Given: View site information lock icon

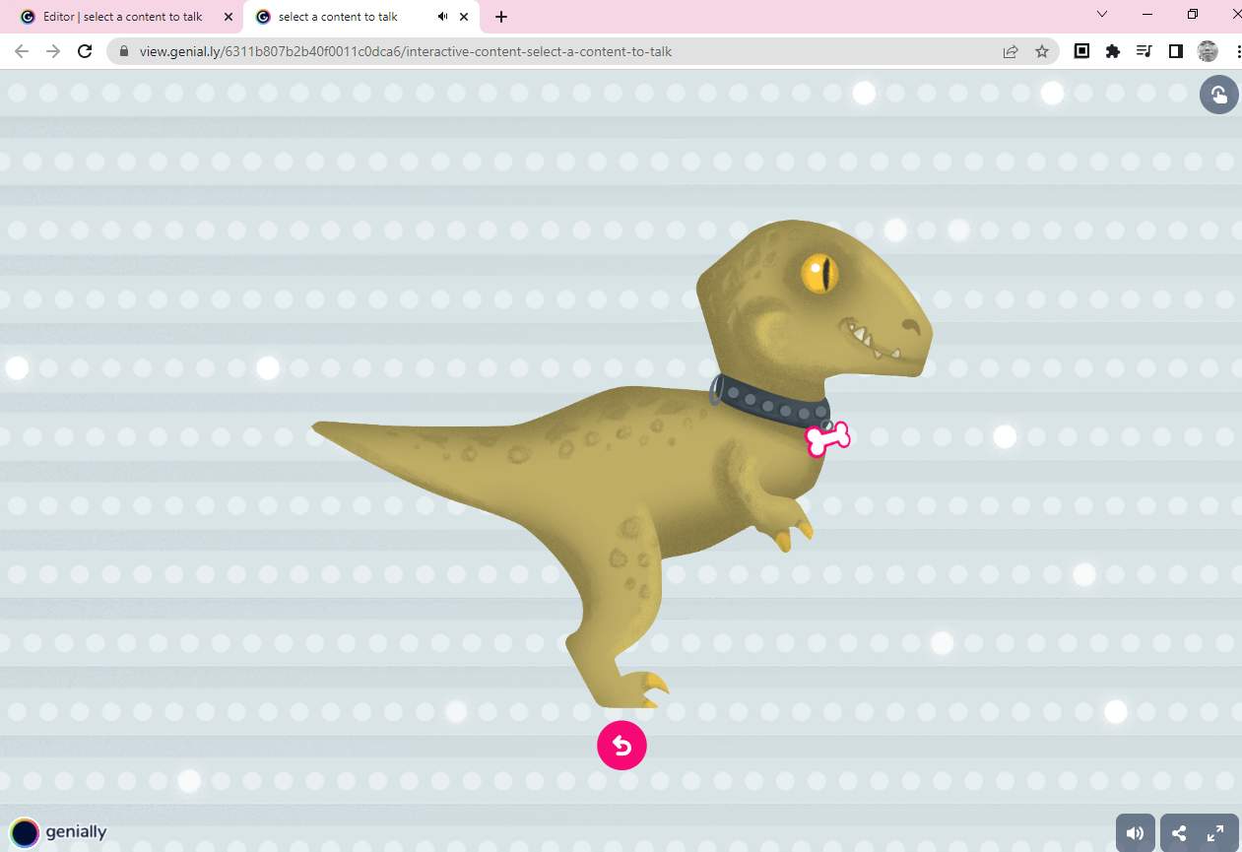Looking at the screenshot, I should point(124,51).
